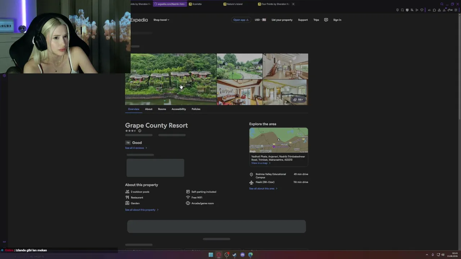The image size is (461, 259).
Task: Open the Expedia messages chat icon
Action: (x=326, y=20)
